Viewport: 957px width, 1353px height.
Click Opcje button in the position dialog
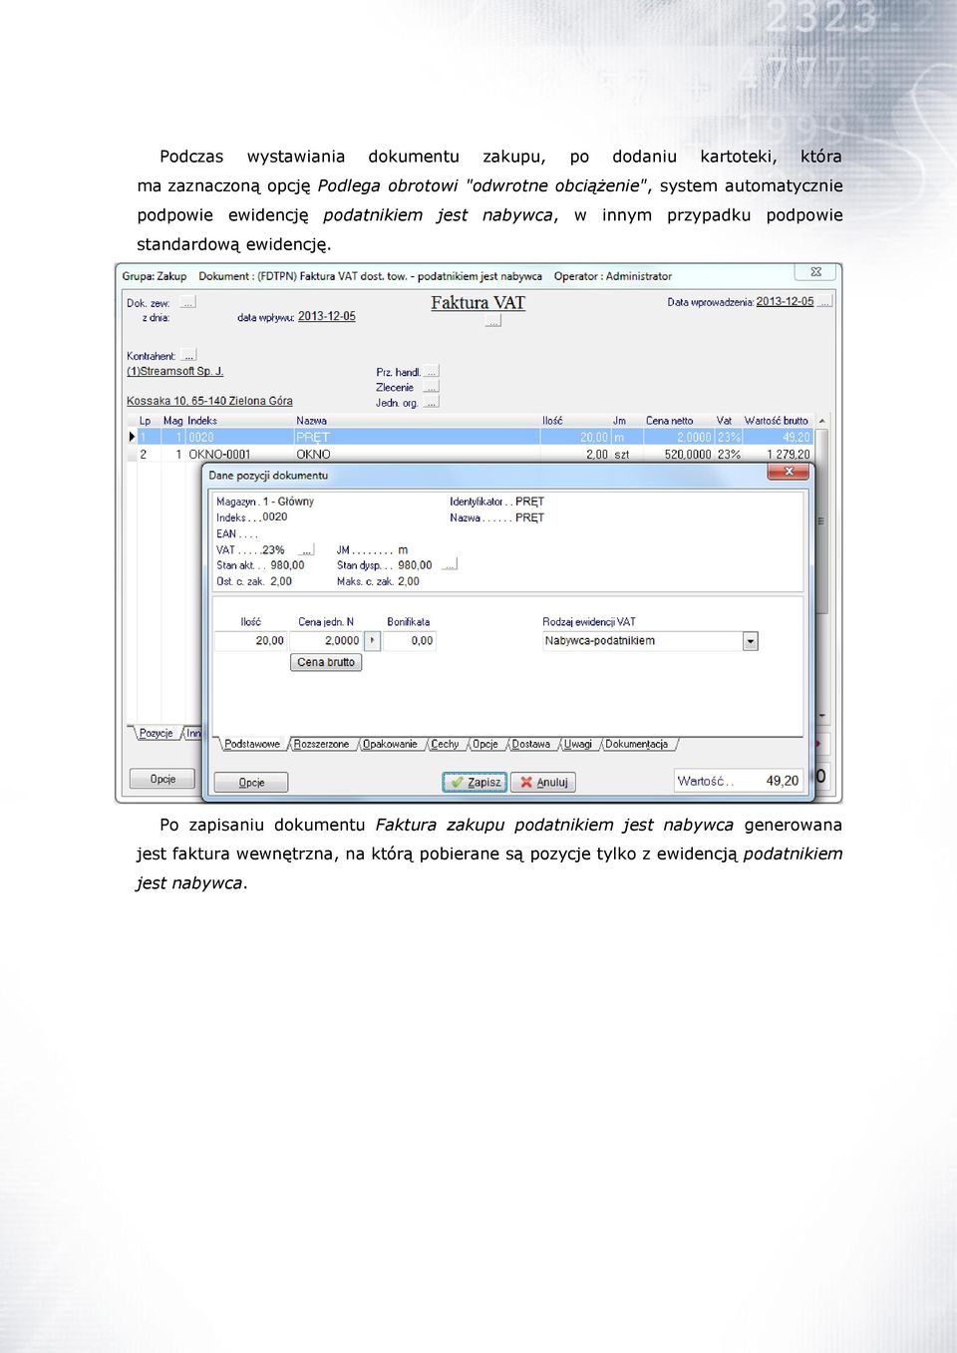tap(251, 782)
